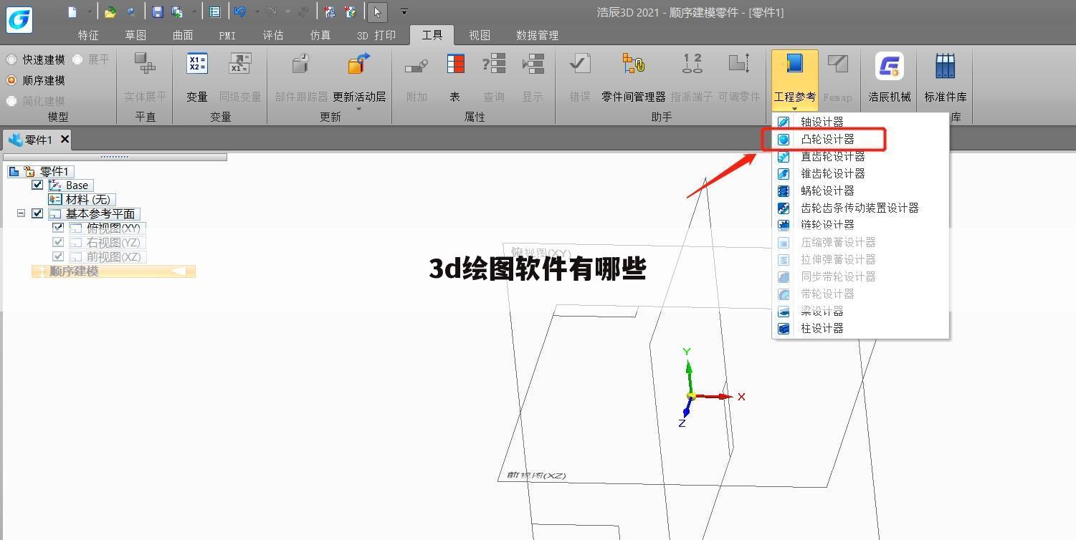Viewport: 1076px width, 540px height.
Task: Click the 前视图(XZ) plane label in viewport
Action: tap(537, 475)
